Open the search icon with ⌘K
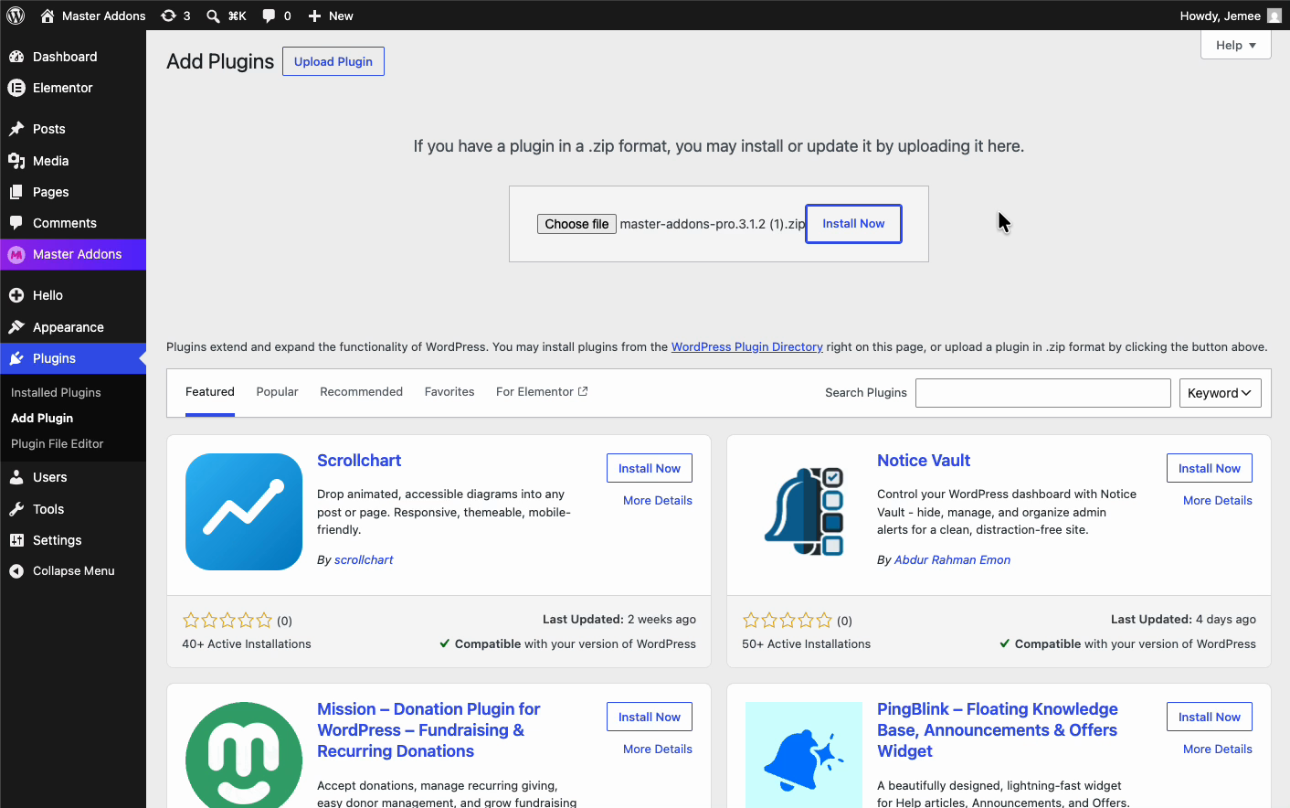Viewport: 1290px width, 808px height. [x=213, y=16]
